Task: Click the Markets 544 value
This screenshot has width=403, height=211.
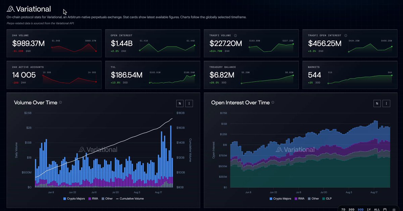Action: coord(314,75)
